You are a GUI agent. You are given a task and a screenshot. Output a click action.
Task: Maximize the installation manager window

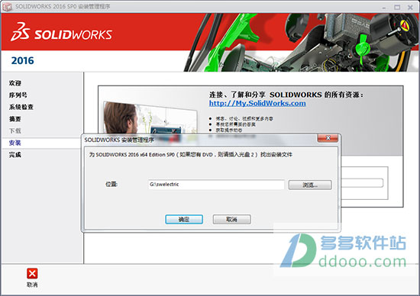pos(397,8)
